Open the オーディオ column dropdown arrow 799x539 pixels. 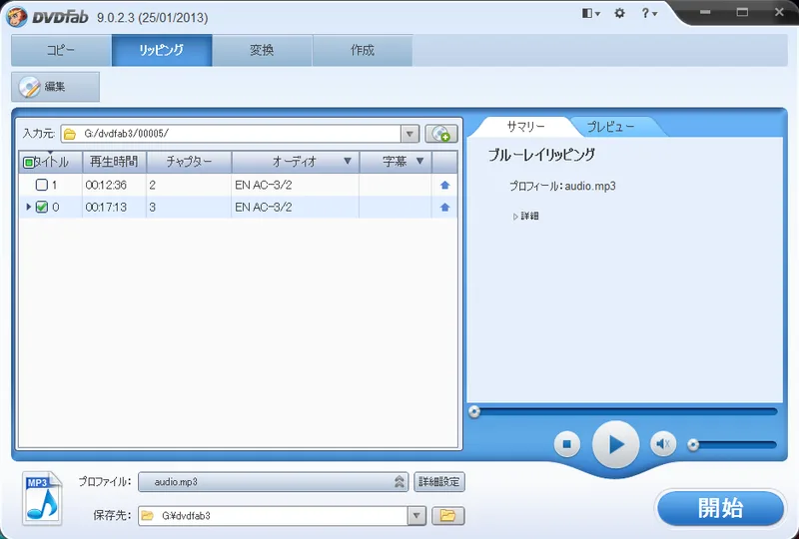point(348,161)
